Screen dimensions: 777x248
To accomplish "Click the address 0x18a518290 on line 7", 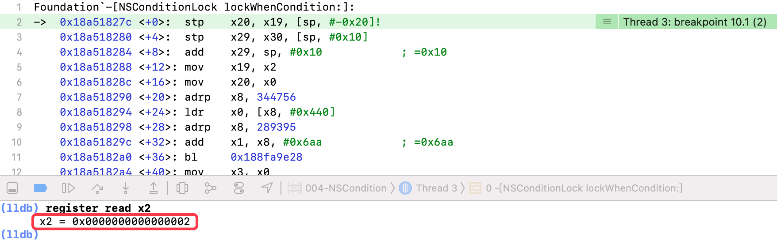I will pyautogui.click(x=96, y=97).
